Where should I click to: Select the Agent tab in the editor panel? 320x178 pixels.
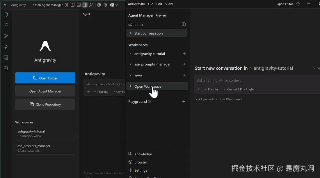86,14
